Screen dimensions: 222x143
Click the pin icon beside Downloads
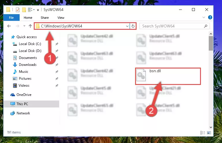coord(57,65)
